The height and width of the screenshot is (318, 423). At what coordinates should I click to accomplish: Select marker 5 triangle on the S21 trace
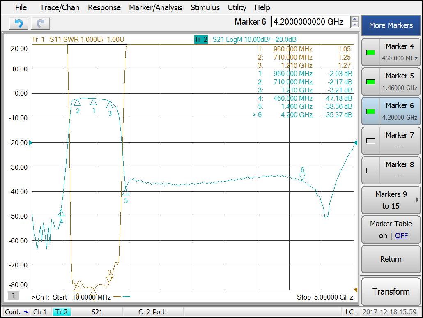tap(126, 191)
